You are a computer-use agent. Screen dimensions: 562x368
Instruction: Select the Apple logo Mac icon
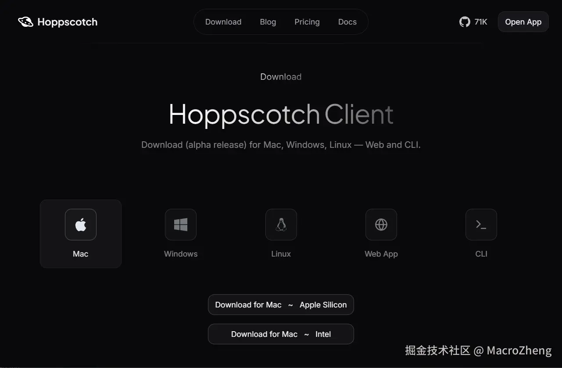point(81,225)
